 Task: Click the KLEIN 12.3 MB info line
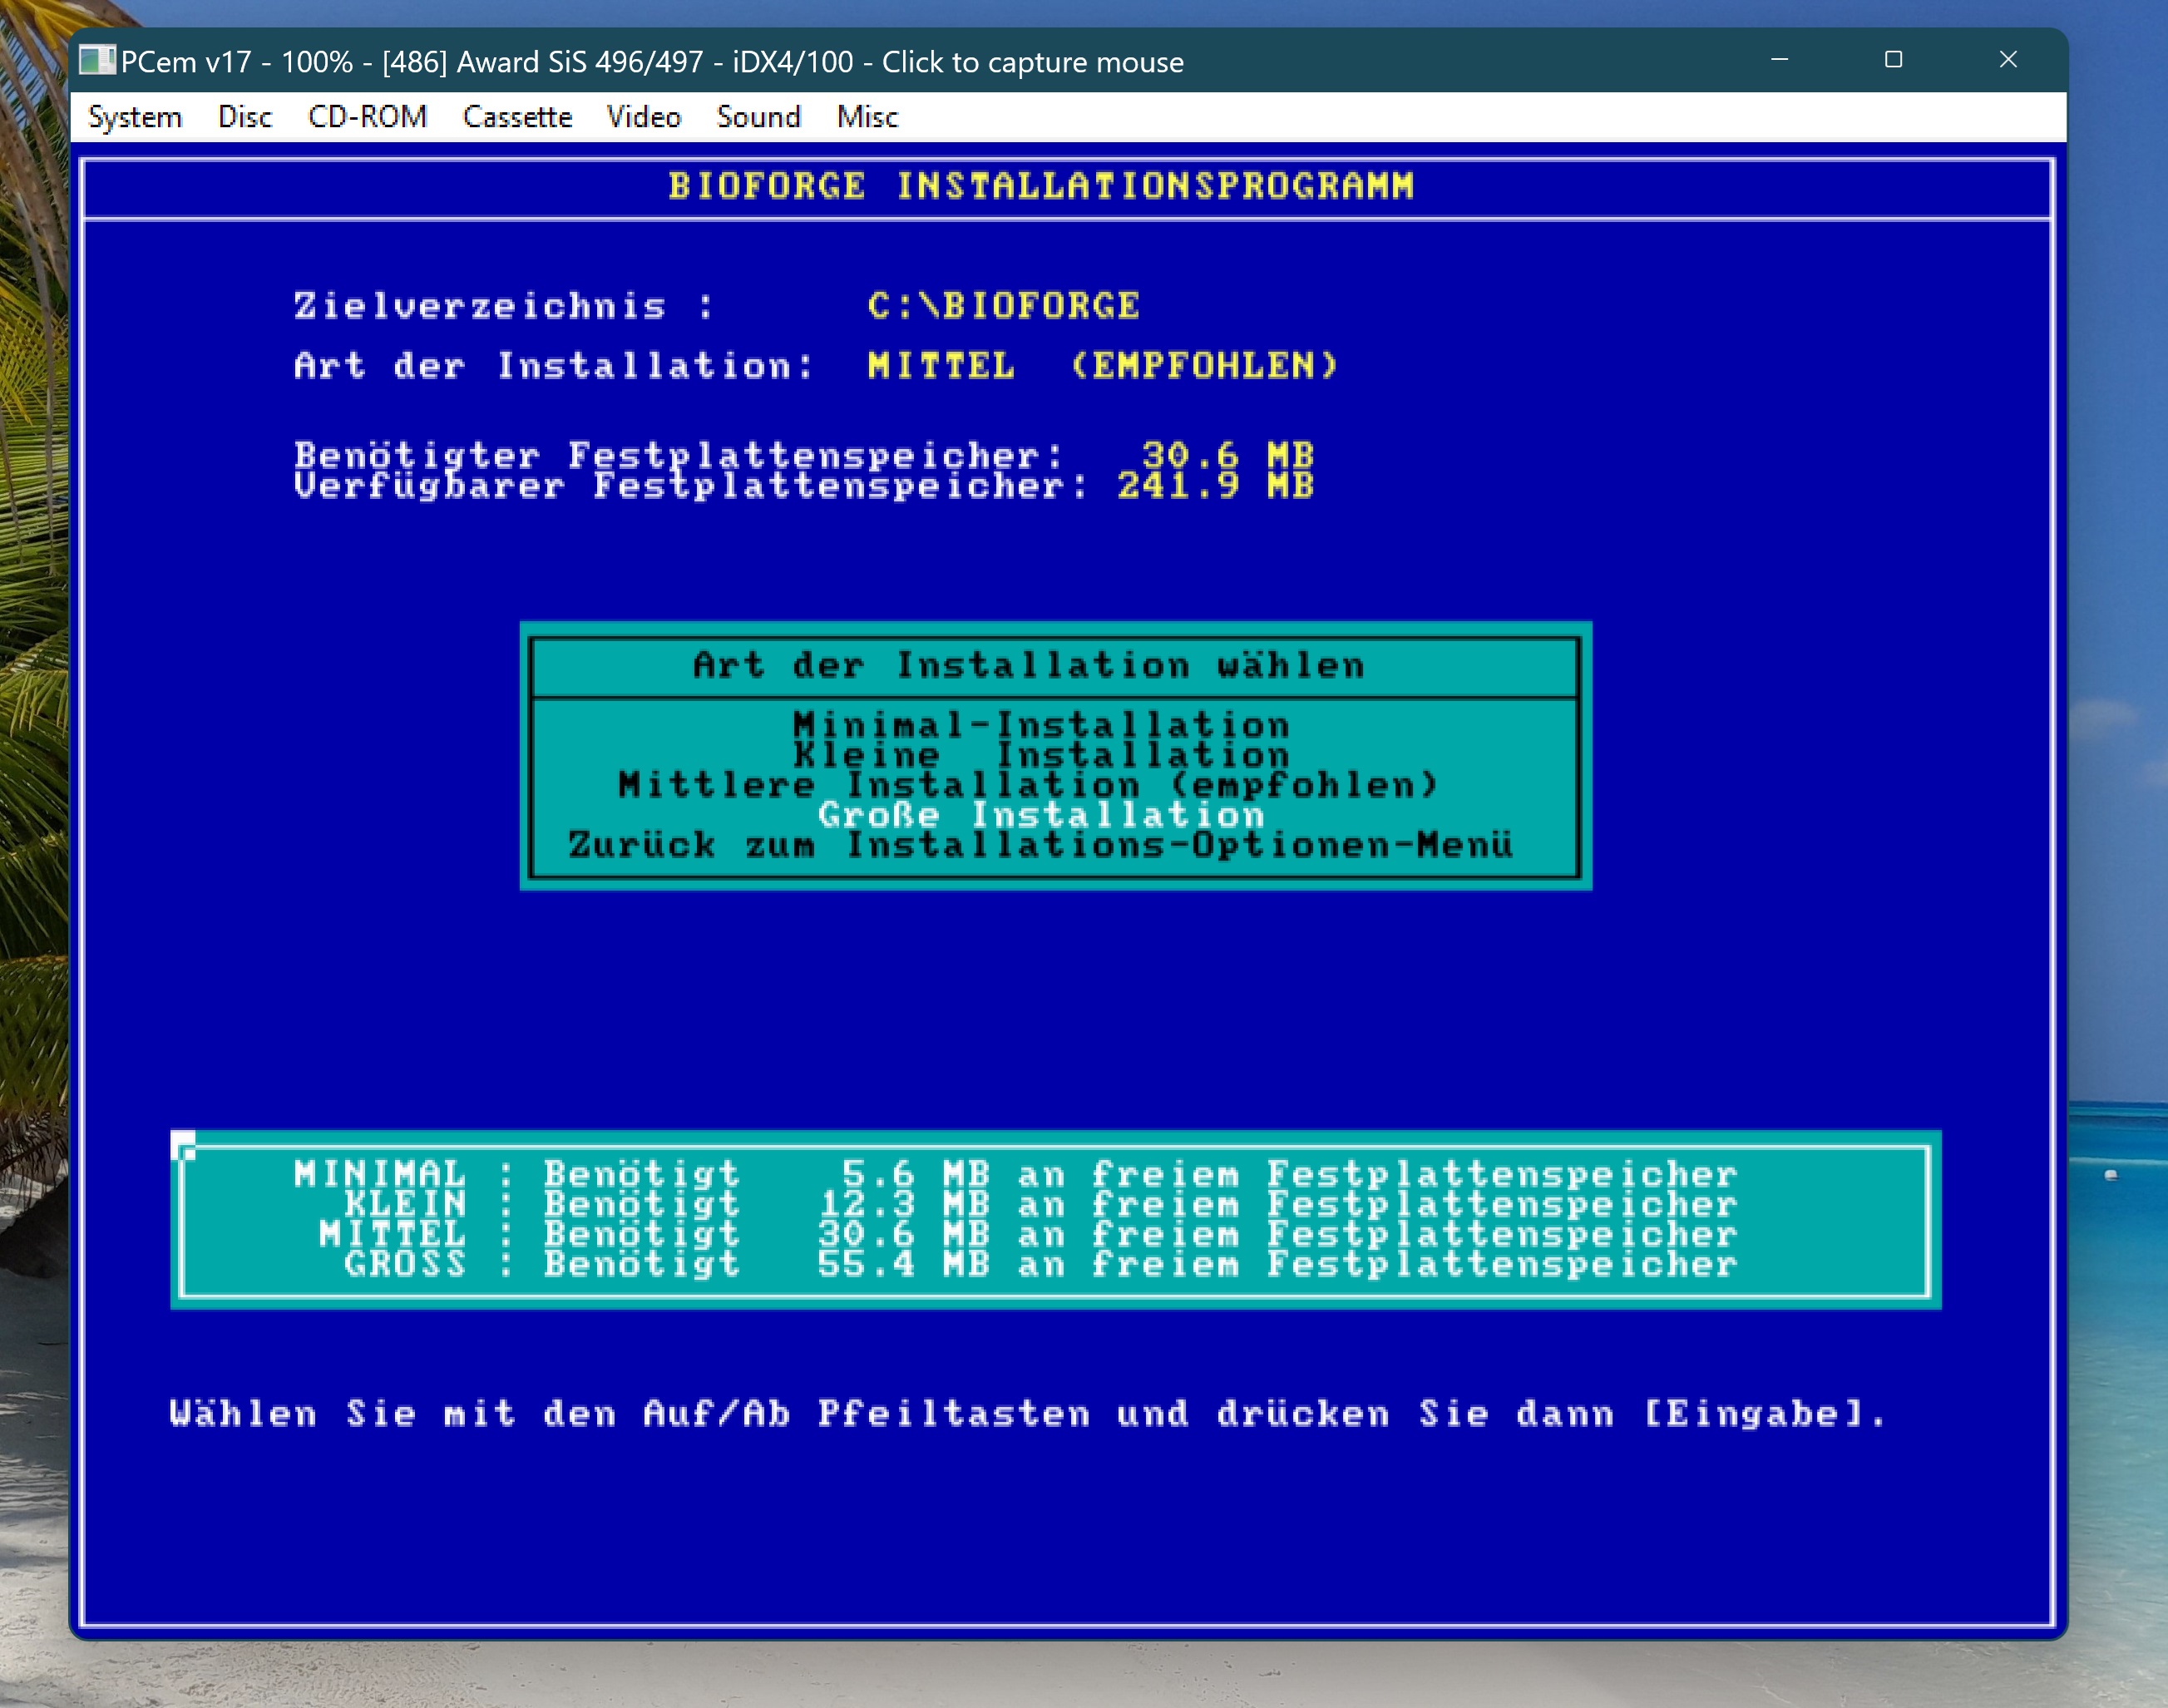pyautogui.click(x=1041, y=1203)
